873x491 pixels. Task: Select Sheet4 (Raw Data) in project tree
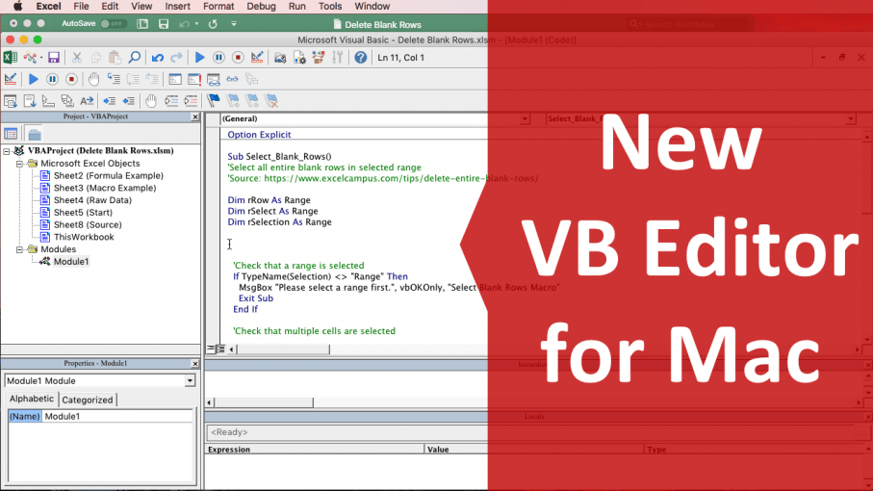click(92, 200)
